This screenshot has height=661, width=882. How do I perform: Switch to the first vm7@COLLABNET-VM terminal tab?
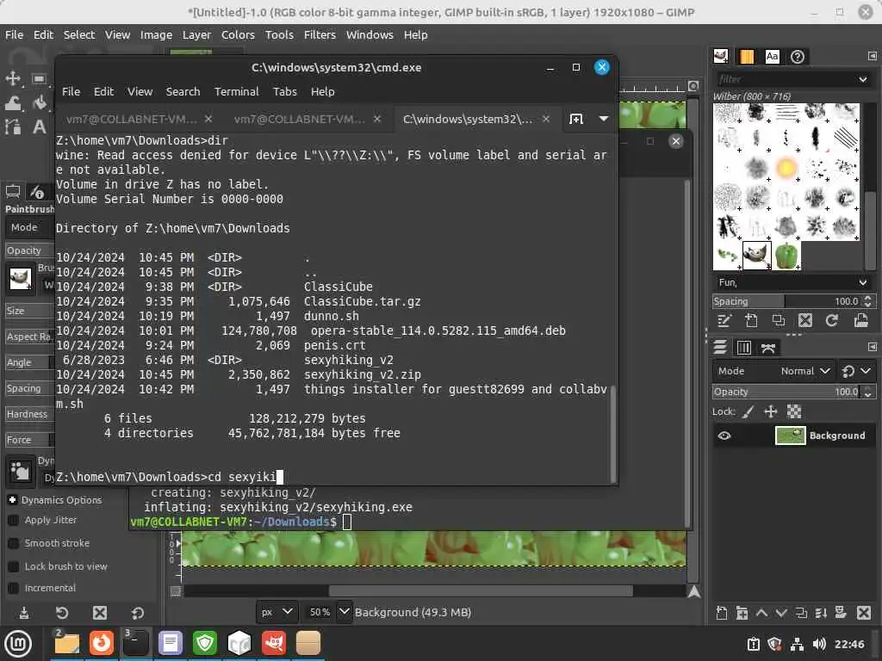click(x=131, y=119)
